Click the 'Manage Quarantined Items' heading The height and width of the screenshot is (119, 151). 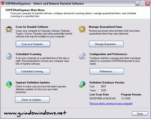pos(105,27)
